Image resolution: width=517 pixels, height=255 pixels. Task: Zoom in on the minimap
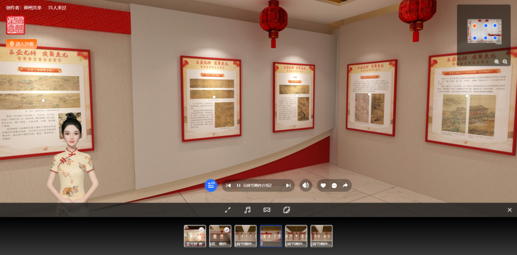tap(496, 62)
